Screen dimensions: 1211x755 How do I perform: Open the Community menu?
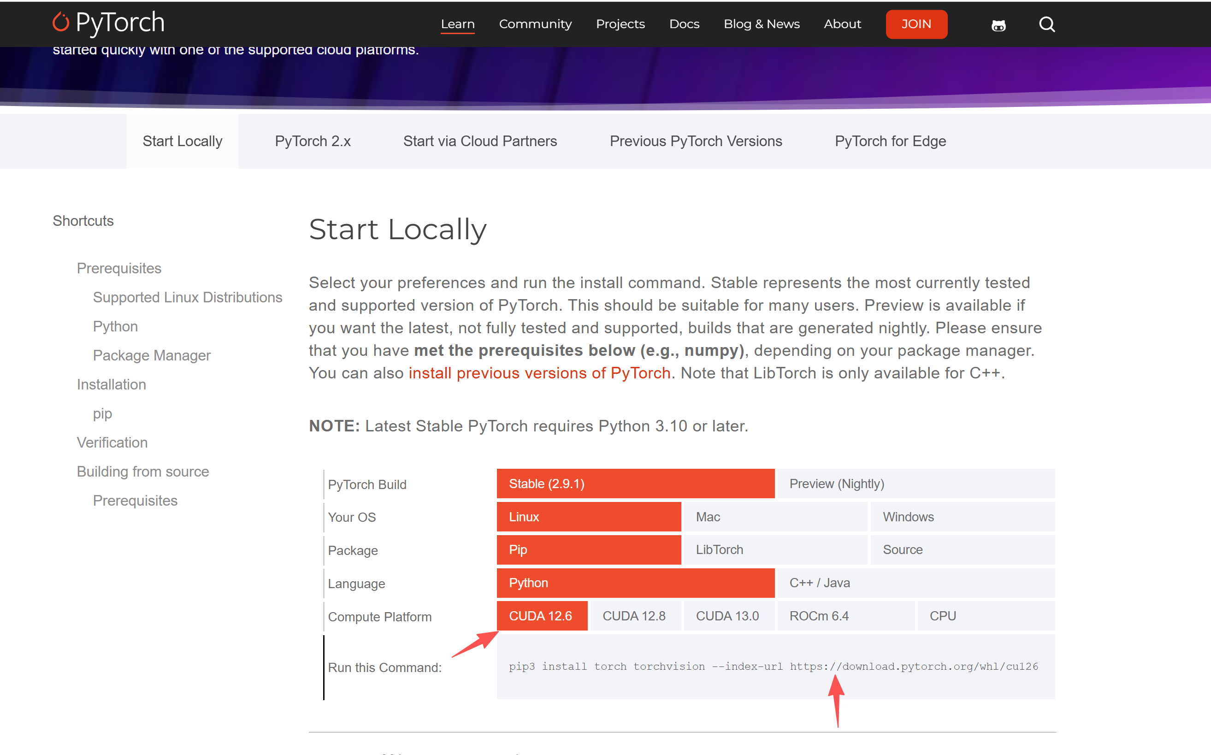point(535,24)
